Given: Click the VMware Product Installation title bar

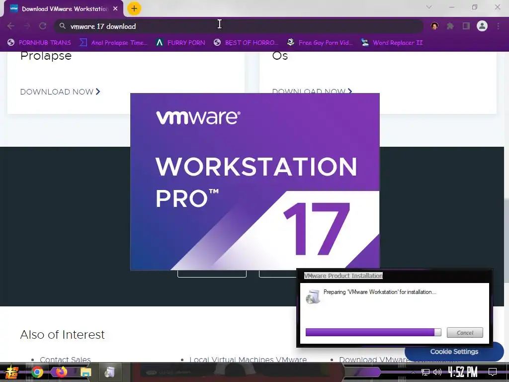Looking at the screenshot, I should coord(394,276).
